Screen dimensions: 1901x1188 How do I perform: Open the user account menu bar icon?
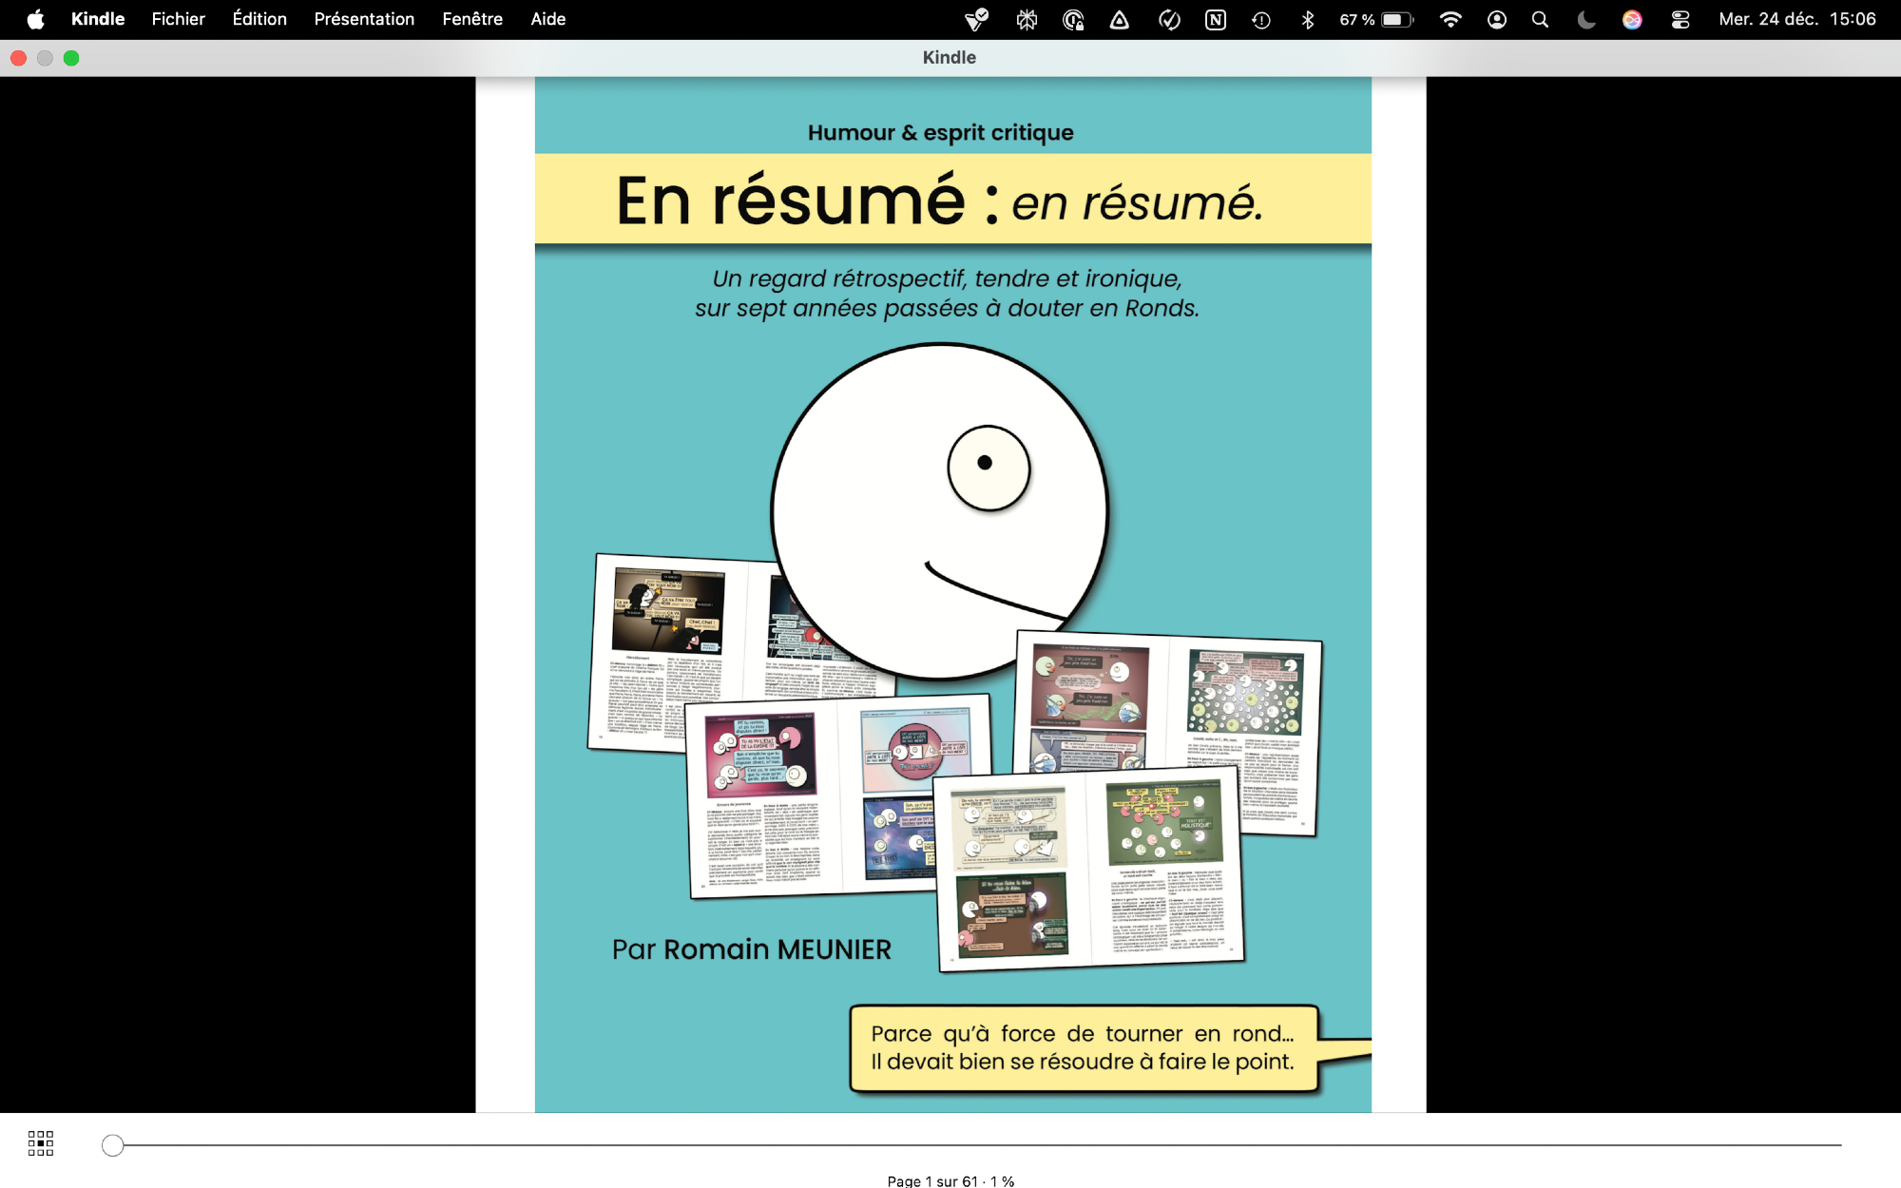[x=1496, y=20]
